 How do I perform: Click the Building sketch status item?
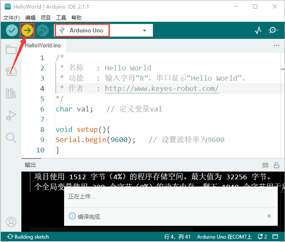coord(28,237)
